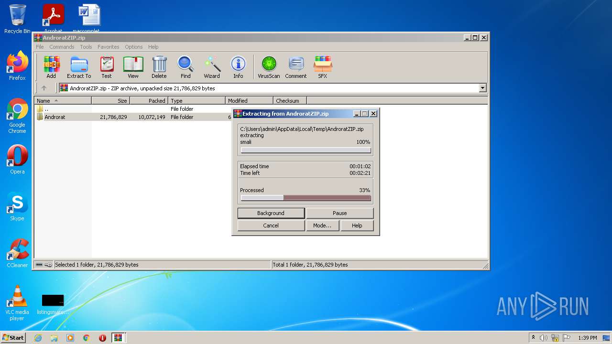Open the View tool in toolbar

click(133, 67)
